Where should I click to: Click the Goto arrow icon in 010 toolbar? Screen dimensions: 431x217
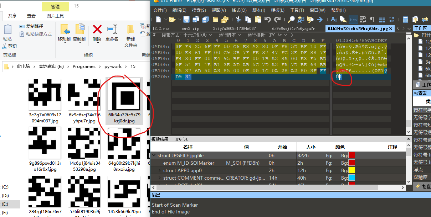point(320,20)
